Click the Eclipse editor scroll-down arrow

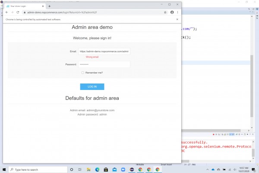click(252, 128)
